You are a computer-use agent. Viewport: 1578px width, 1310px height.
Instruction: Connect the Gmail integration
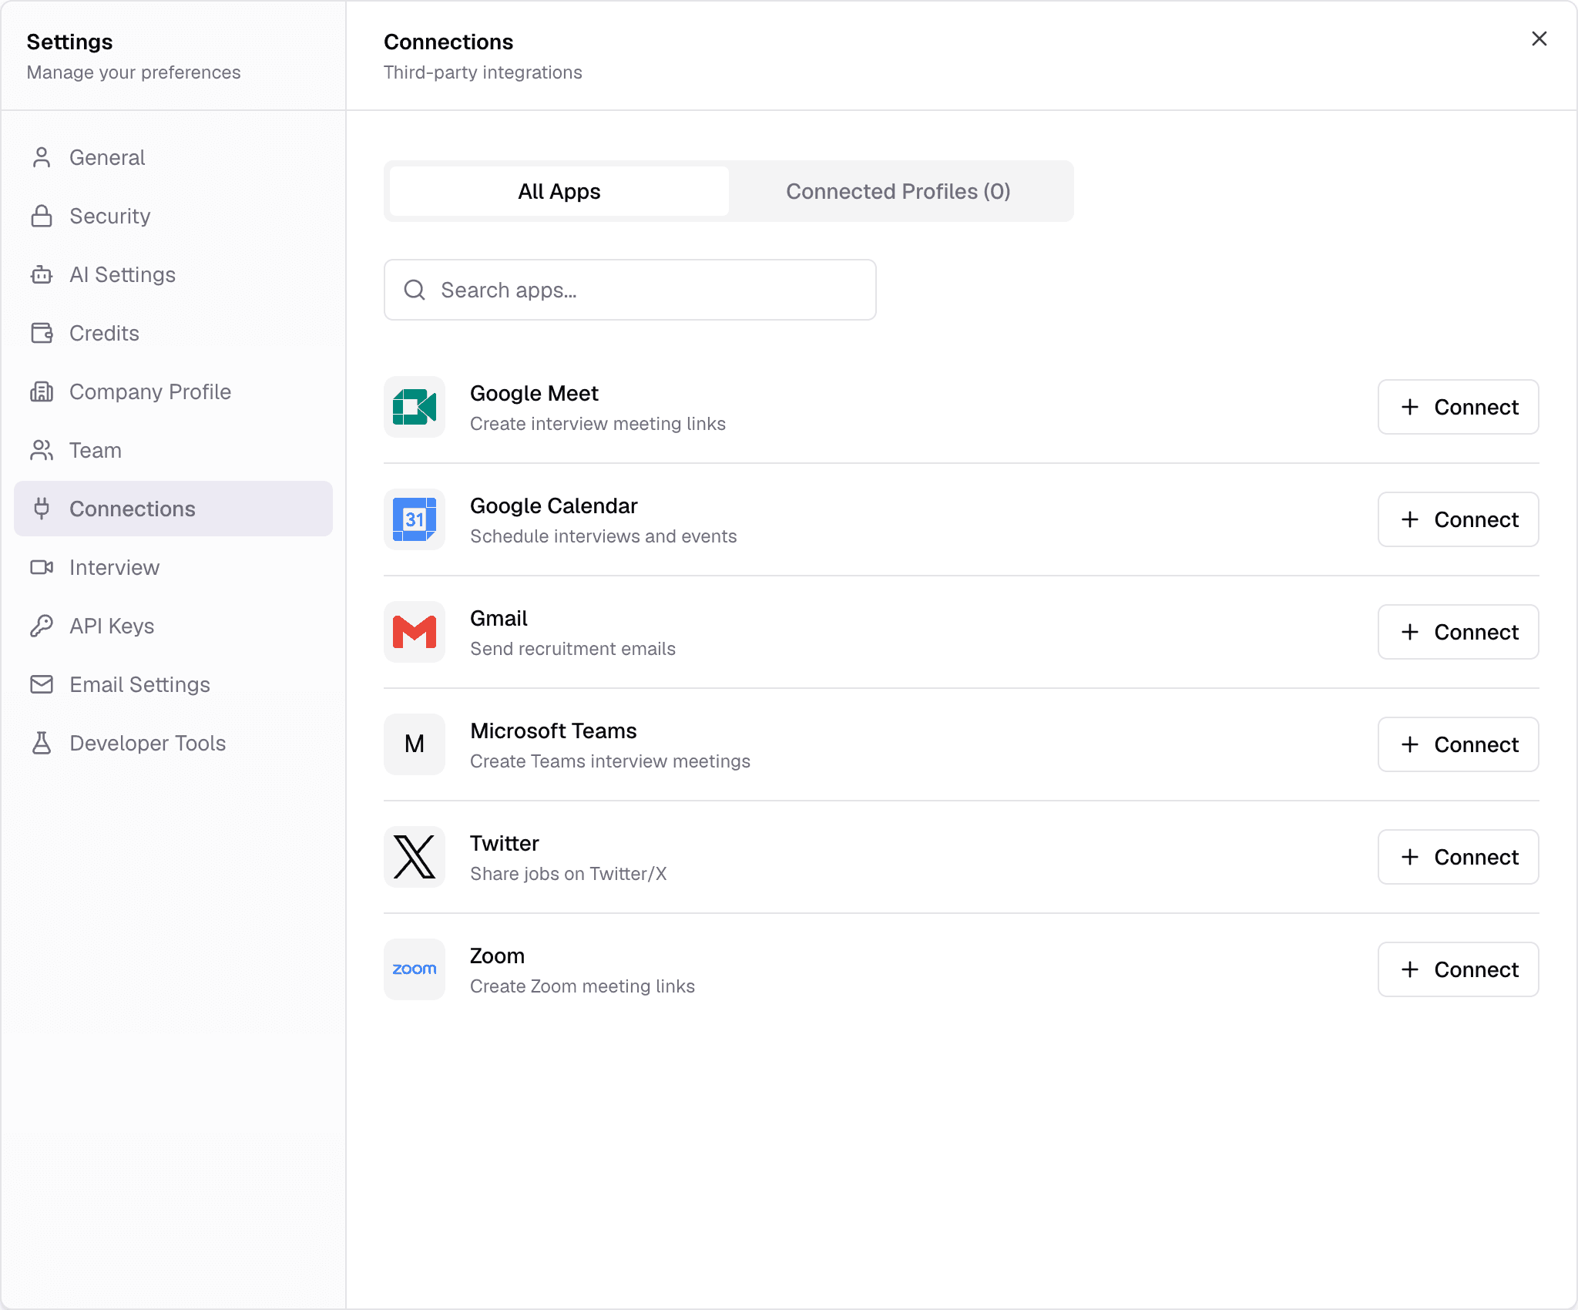[x=1458, y=632]
